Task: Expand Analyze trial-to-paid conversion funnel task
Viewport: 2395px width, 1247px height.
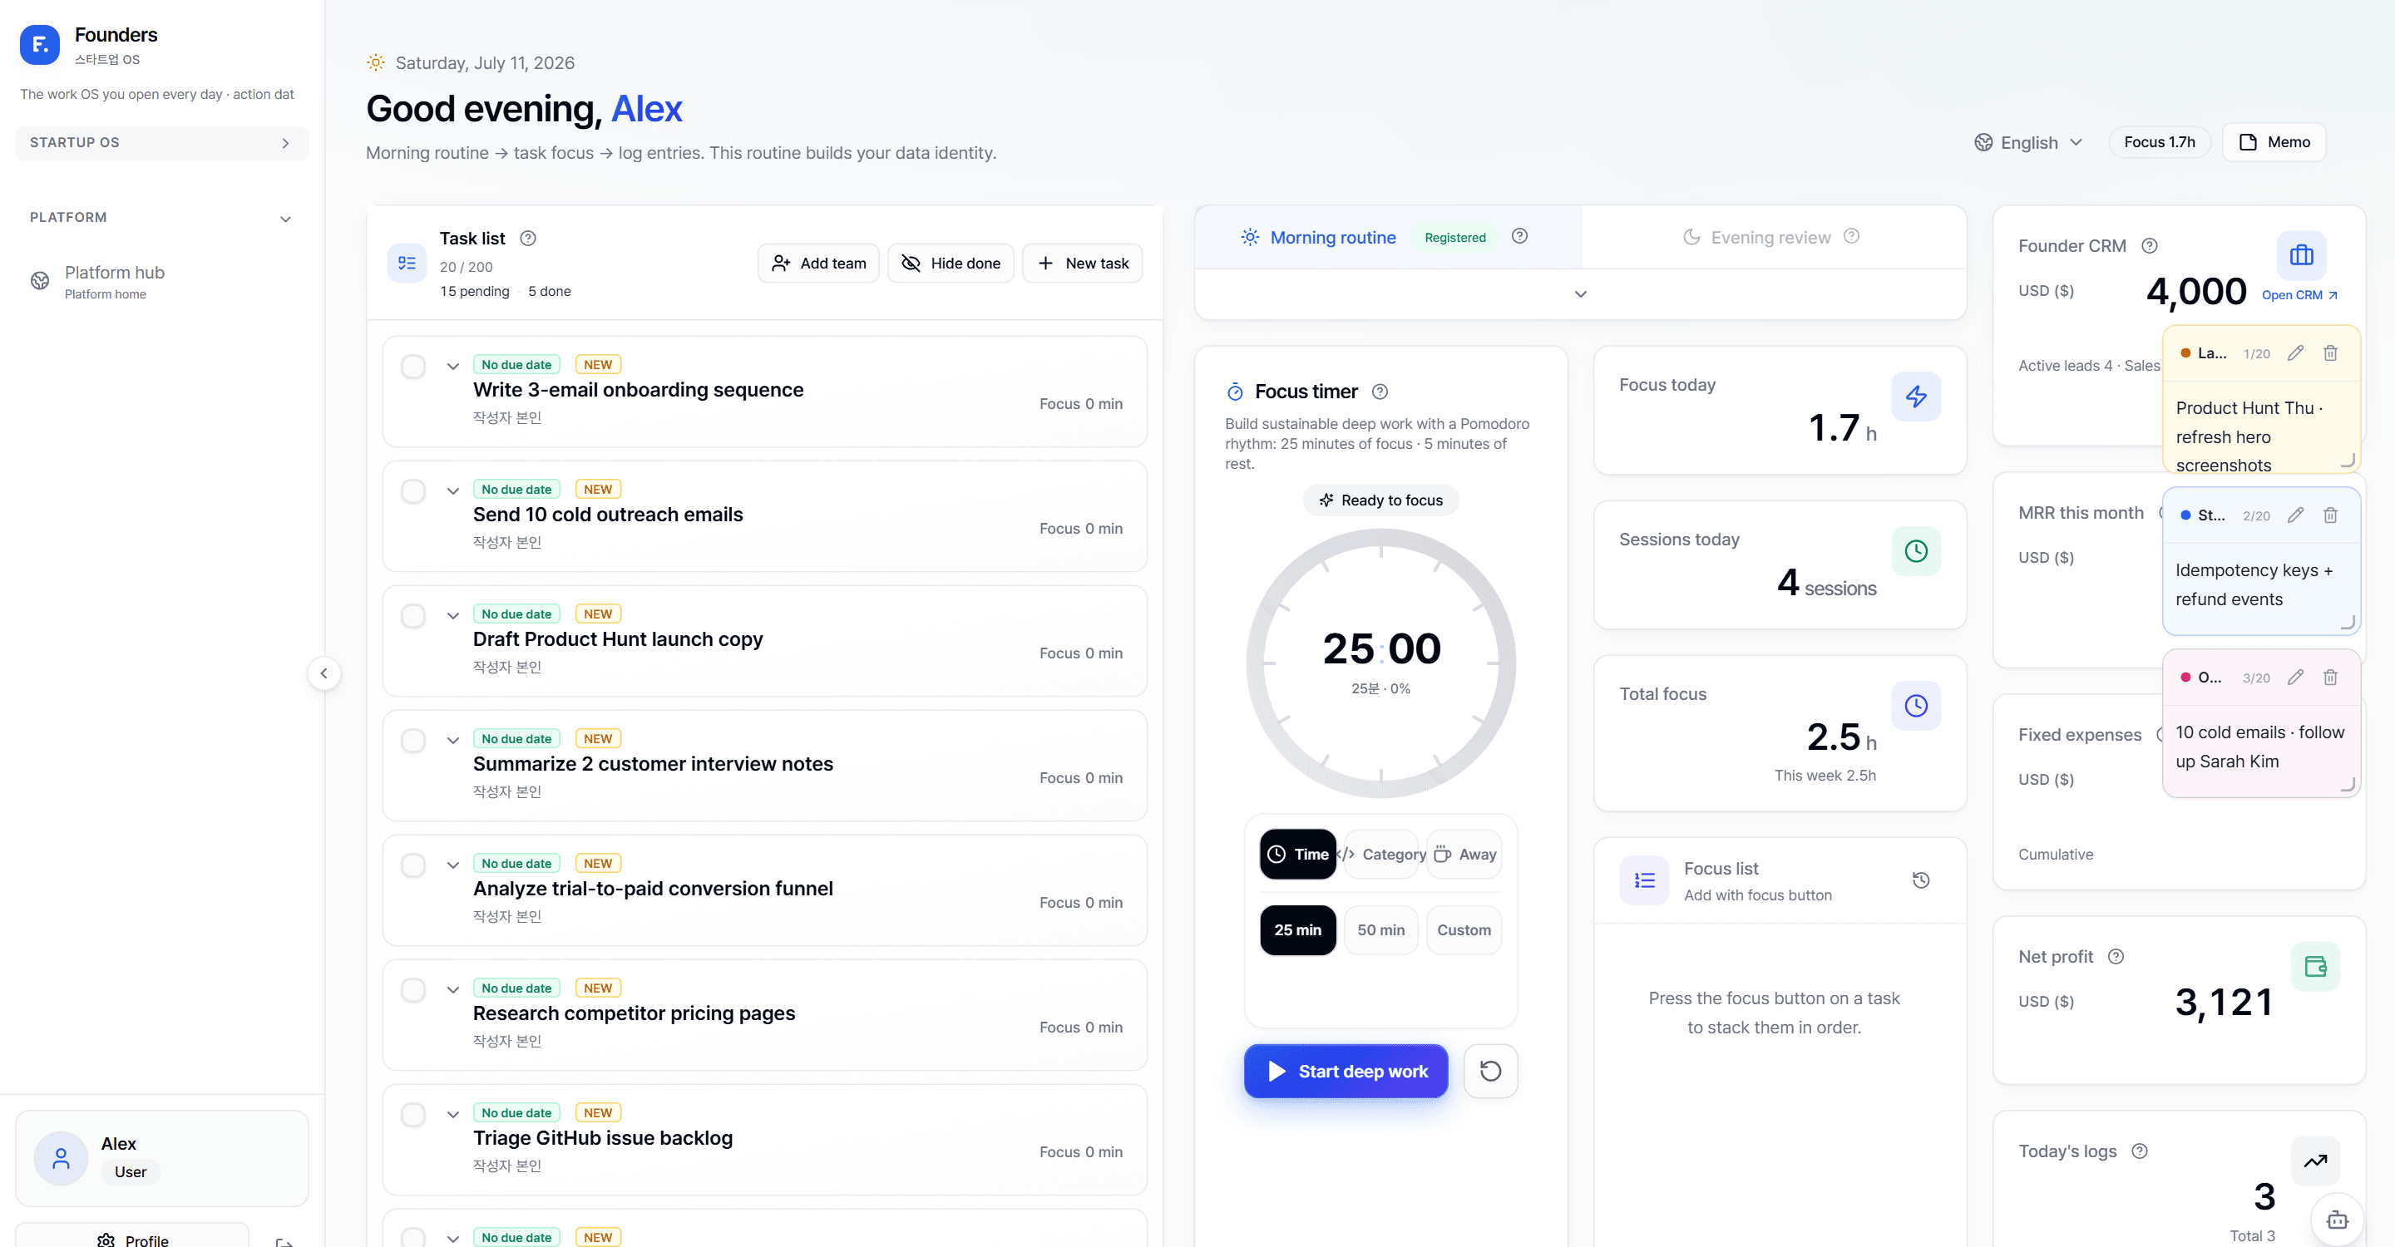Action: point(452,865)
